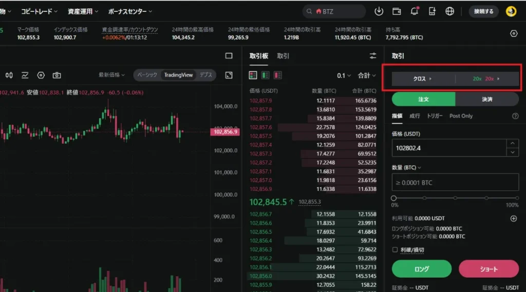Viewport: 526px width, 292px height.
Task: Open the candlestick chart type icon
Action: pyautogui.click(x=9, y=75)
